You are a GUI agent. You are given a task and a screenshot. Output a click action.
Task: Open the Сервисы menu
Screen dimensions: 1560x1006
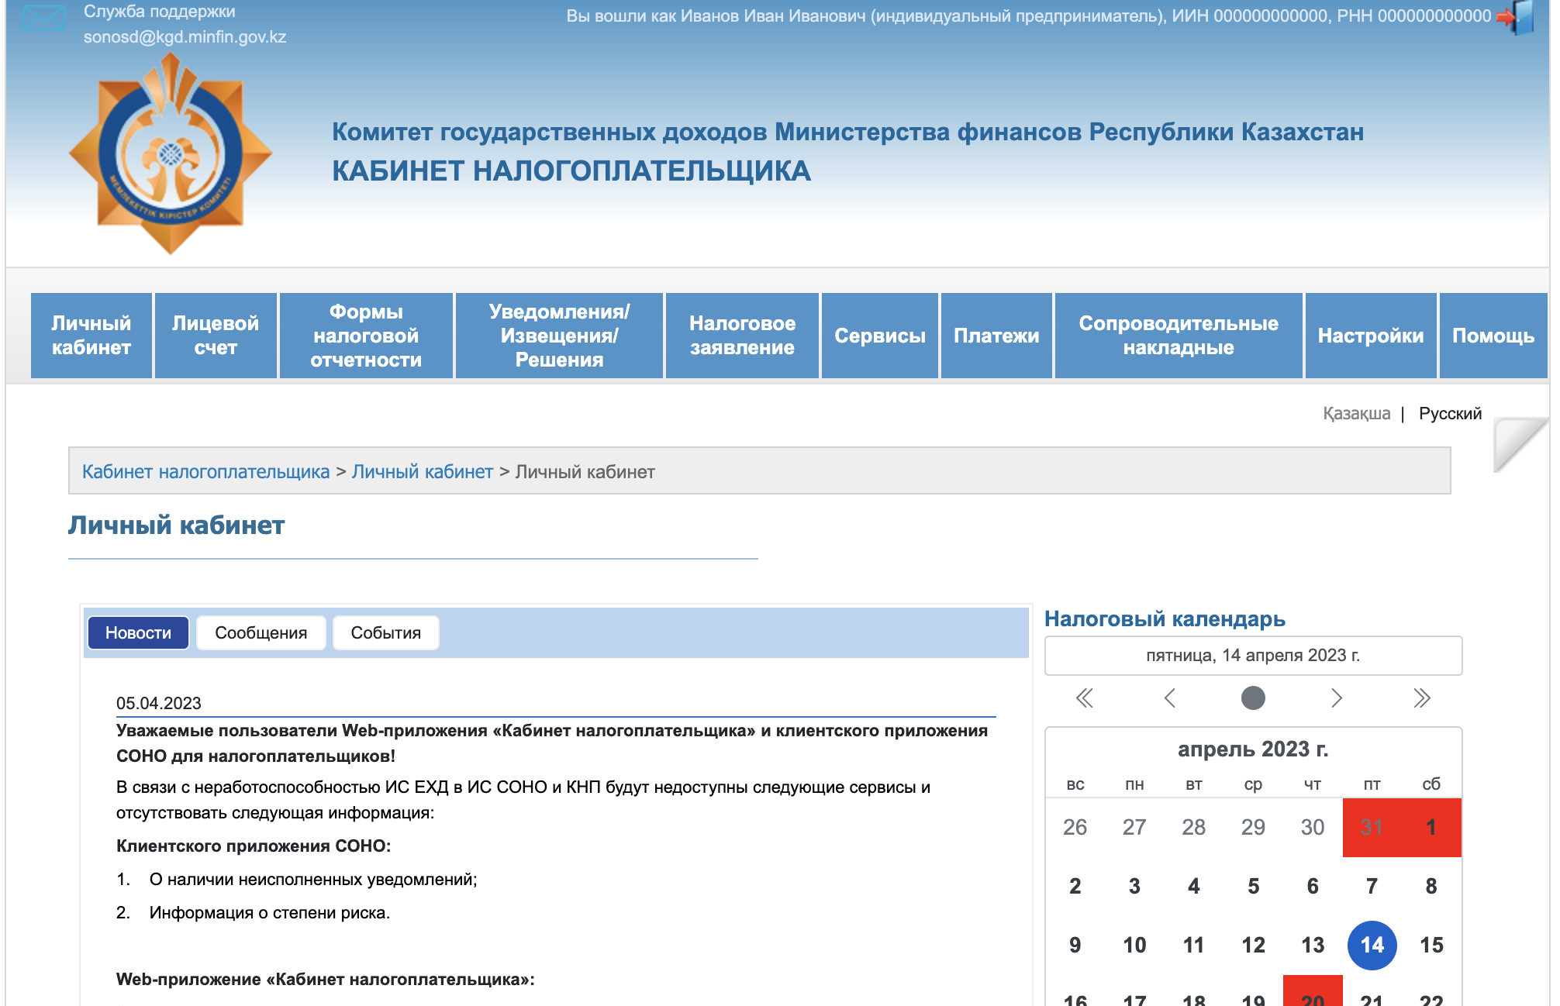tap(879, 336)
